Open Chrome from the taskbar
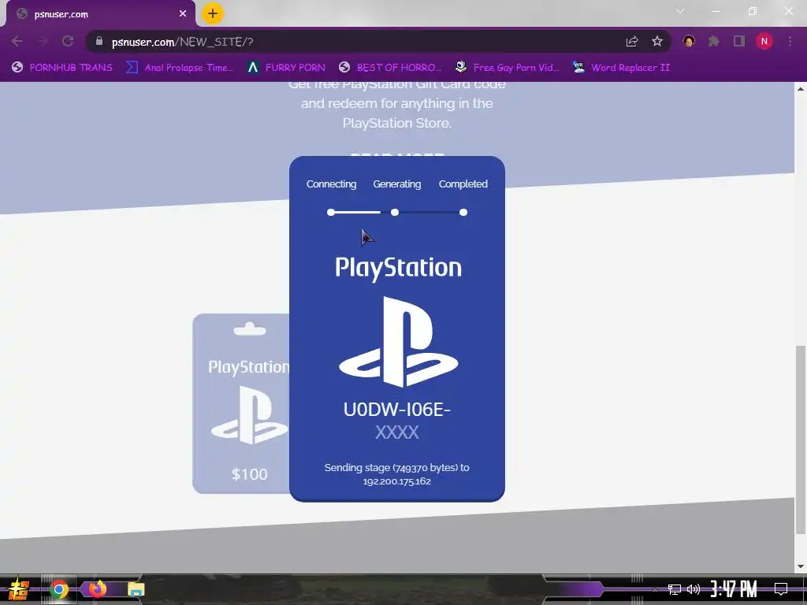This screenshot has width=807, height=605. click(59, 589)
